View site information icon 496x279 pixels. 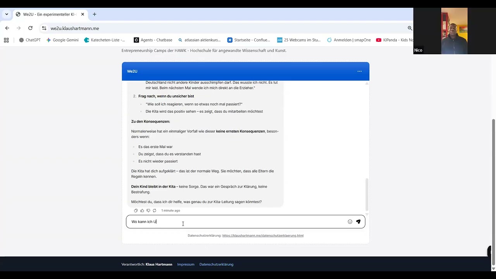click(x=44, y=28)
